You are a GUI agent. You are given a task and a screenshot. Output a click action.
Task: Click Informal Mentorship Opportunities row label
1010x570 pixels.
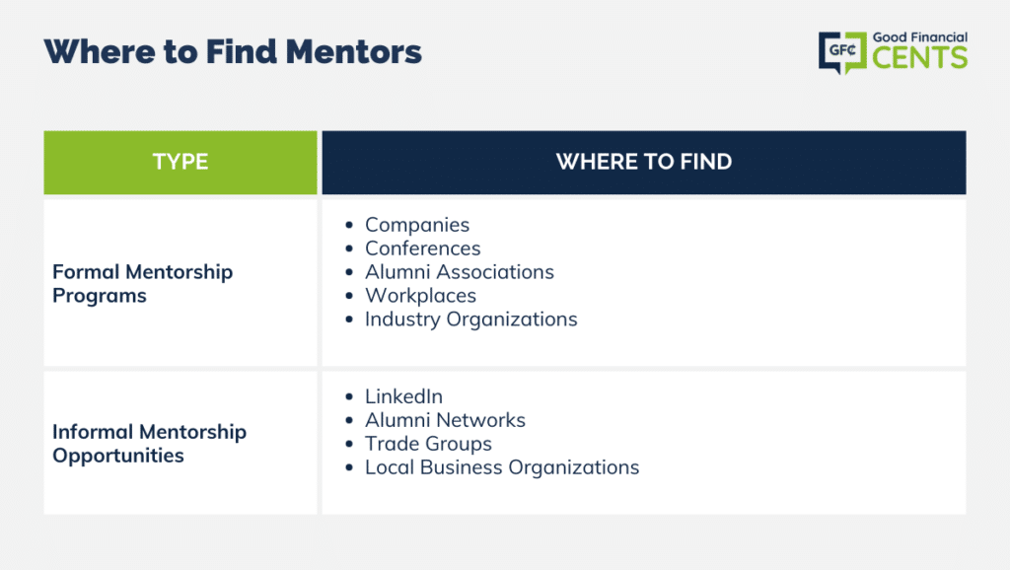click(x=150, y=443)
